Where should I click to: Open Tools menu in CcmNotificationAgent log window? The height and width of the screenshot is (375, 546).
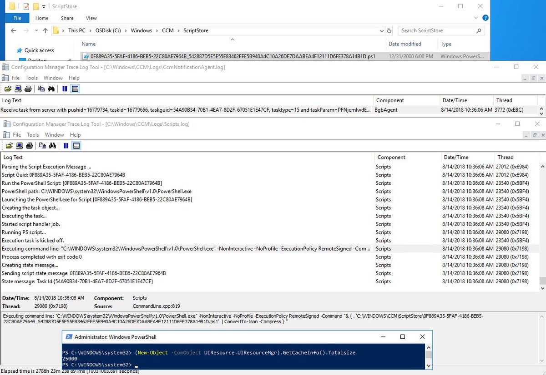click(31, 78)
